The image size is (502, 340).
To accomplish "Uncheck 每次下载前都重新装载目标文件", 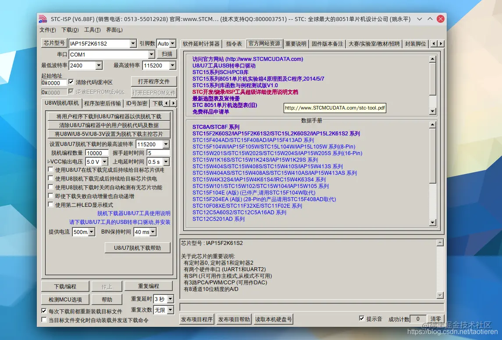I will point(44,311).
